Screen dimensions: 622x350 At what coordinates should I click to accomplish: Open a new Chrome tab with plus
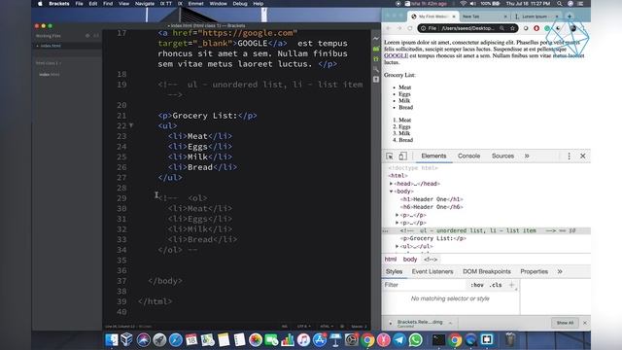point(570,17)
